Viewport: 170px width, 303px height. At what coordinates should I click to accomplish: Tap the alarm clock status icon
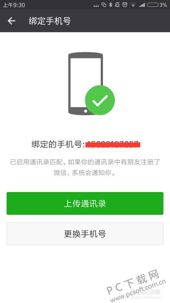click(x=125, y=5)
